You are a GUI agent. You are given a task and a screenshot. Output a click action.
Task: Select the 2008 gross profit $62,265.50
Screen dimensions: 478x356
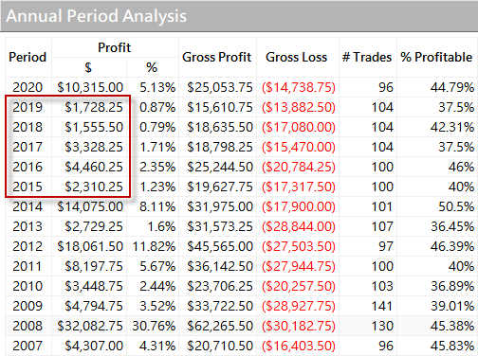click(220, 326)
